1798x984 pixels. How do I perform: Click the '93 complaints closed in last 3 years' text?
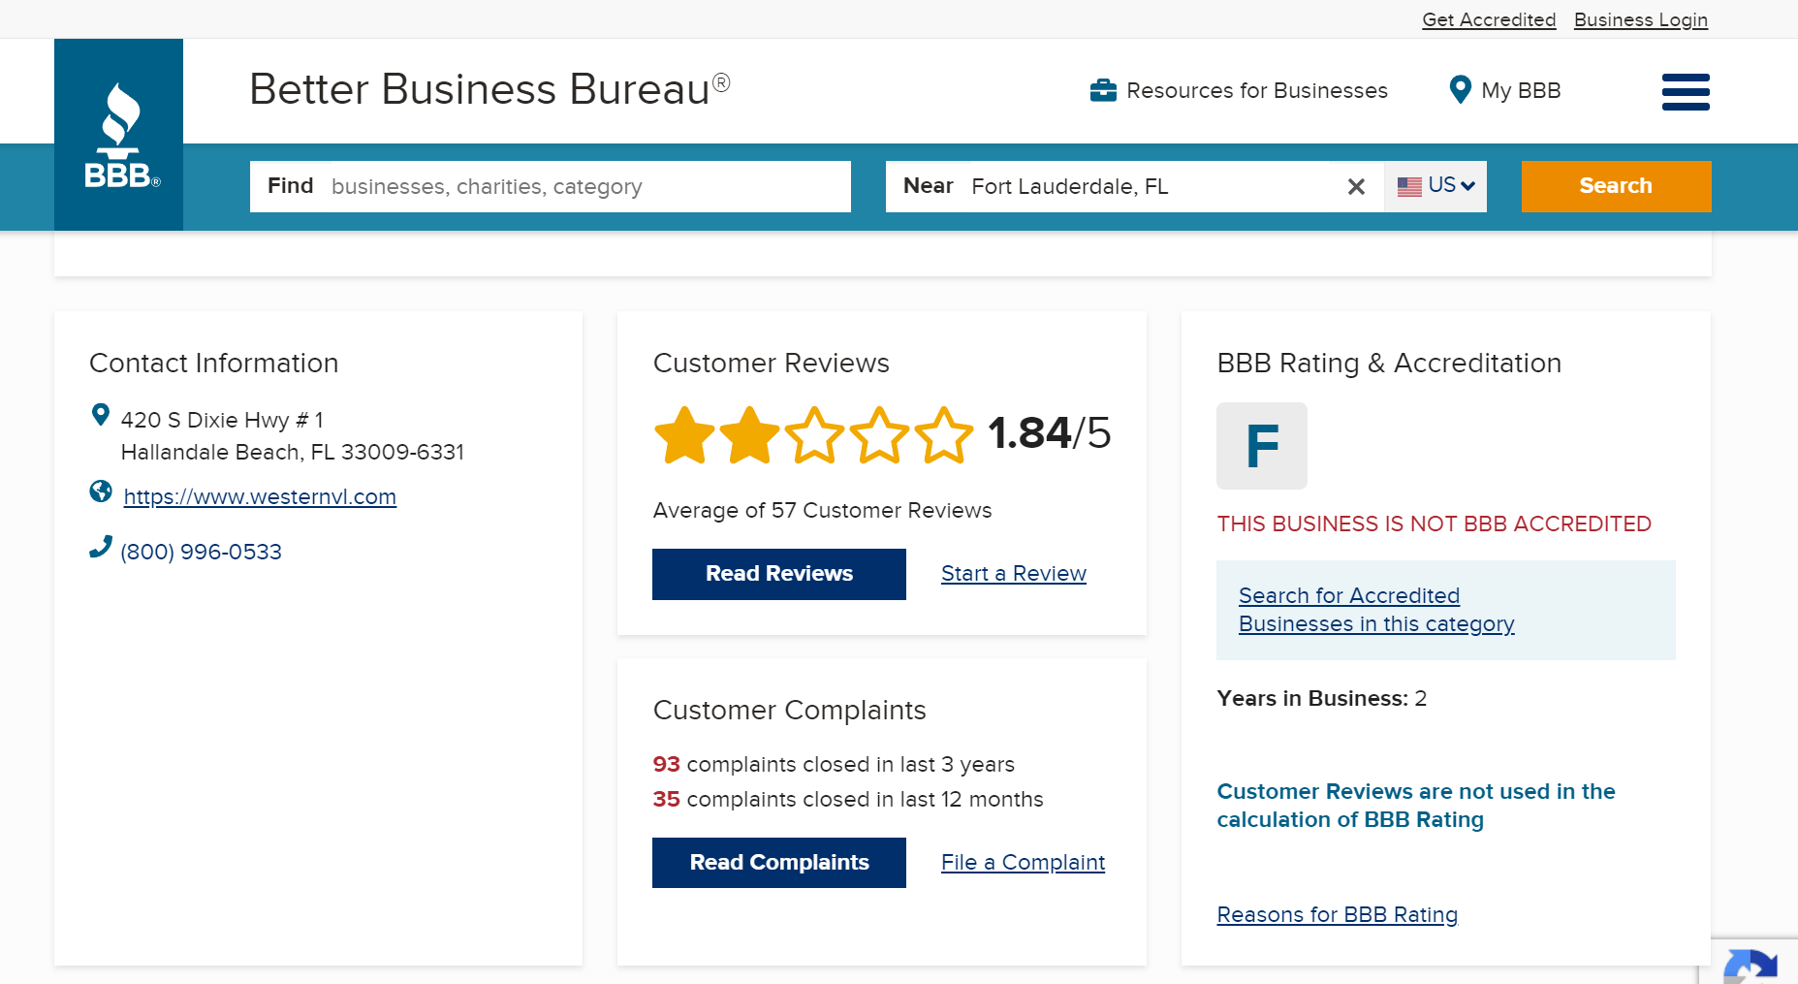(834, 764)
